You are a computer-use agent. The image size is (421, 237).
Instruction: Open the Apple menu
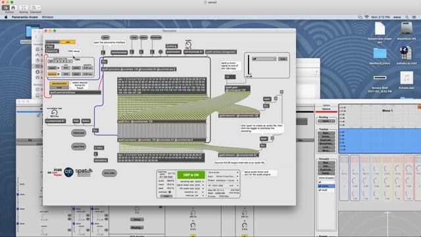pos(6,17)
